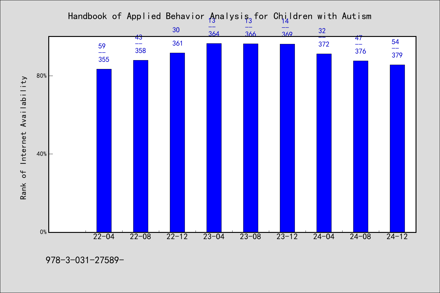440x293 pixels.
Task: Click the 40% y-axis tick label
Action: pos(42,154)
